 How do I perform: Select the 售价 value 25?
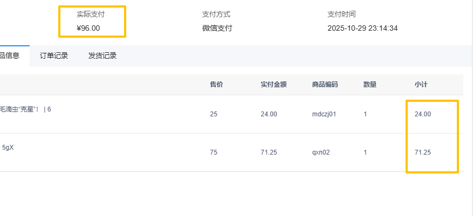[214, 114]
